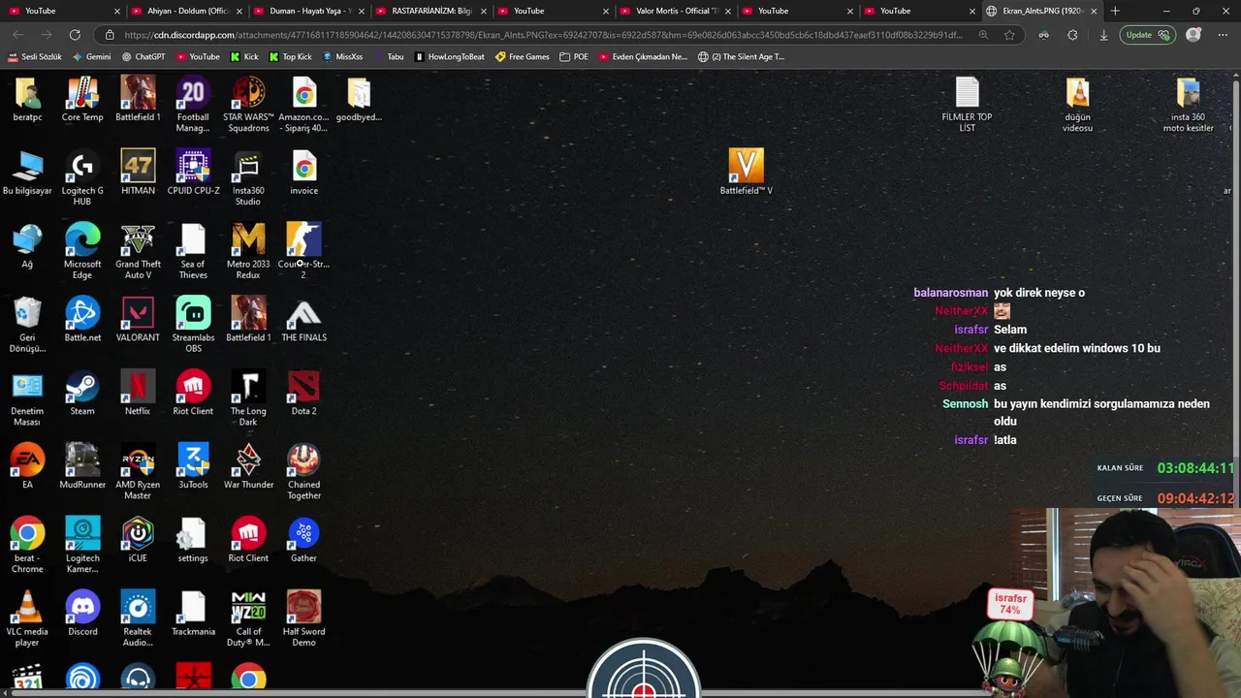This screenshot has height=698, width=1241.
Task: Open the browser downloads panel
Action: click(x=1103, y=35)
